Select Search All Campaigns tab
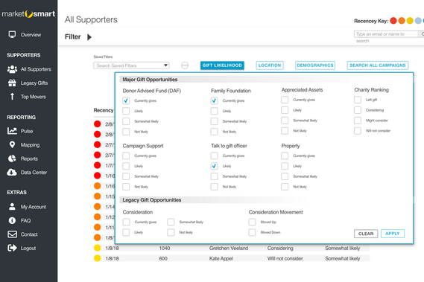This screenshot has height=282, width=424. [378, 65]
